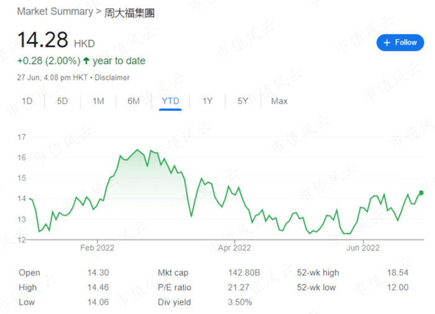Screen dimensions: 435x314
Task: Open the Max range tab
Action: (279, 101)
